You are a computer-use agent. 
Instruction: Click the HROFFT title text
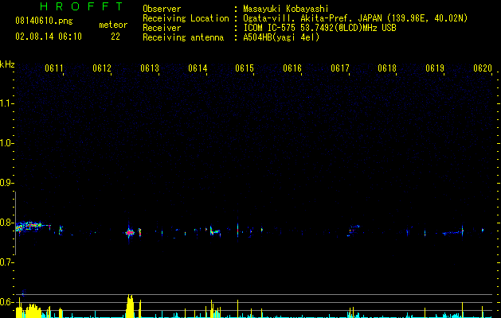point(82,6)
